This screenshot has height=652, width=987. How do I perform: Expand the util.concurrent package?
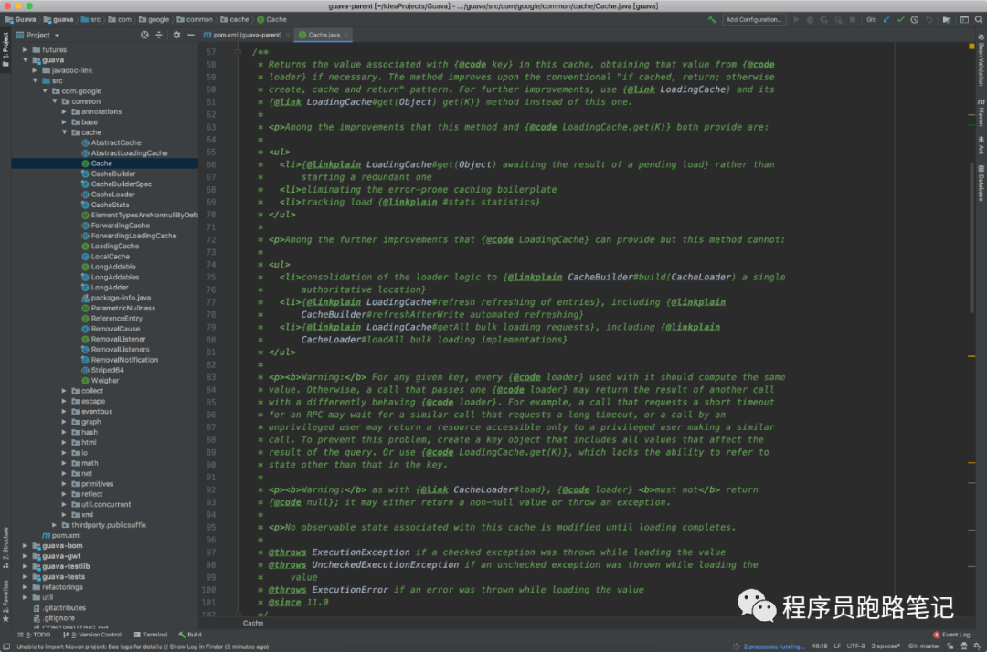[x=64, y=505]
